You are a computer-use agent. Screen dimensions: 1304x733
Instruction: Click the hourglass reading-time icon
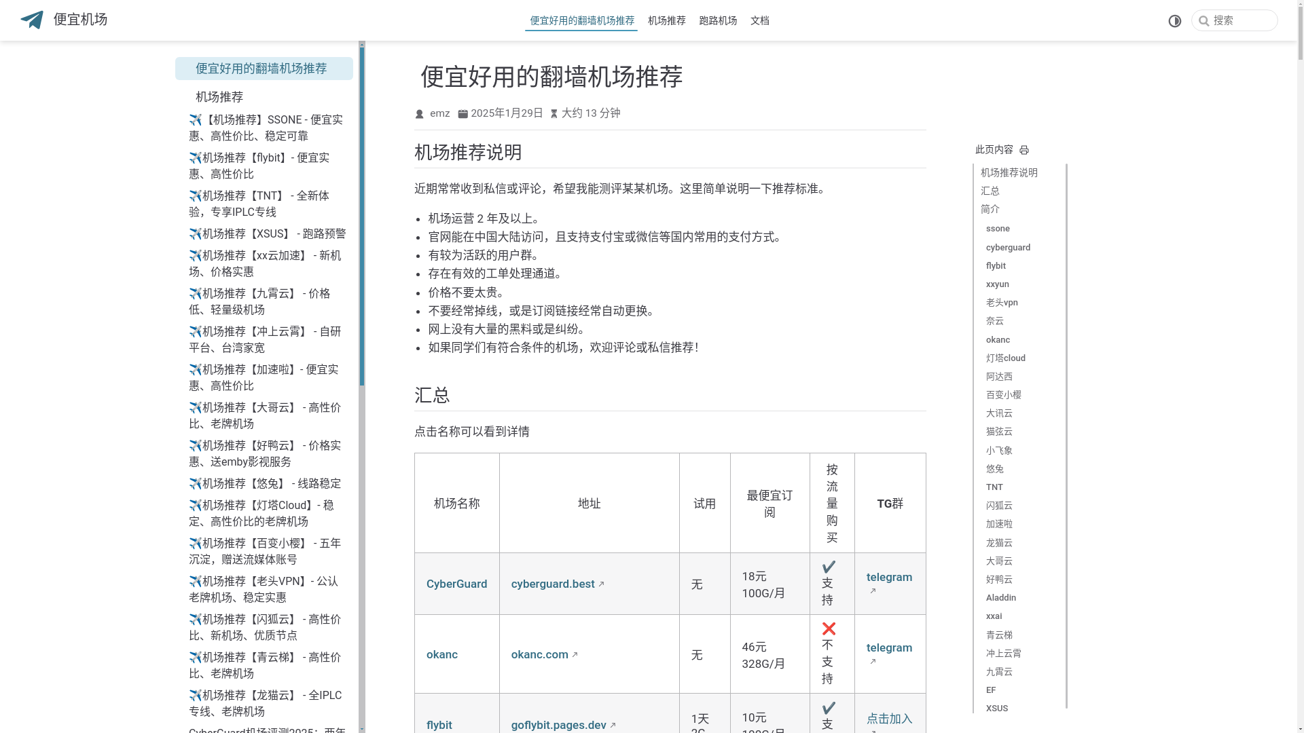click(554, 114)
